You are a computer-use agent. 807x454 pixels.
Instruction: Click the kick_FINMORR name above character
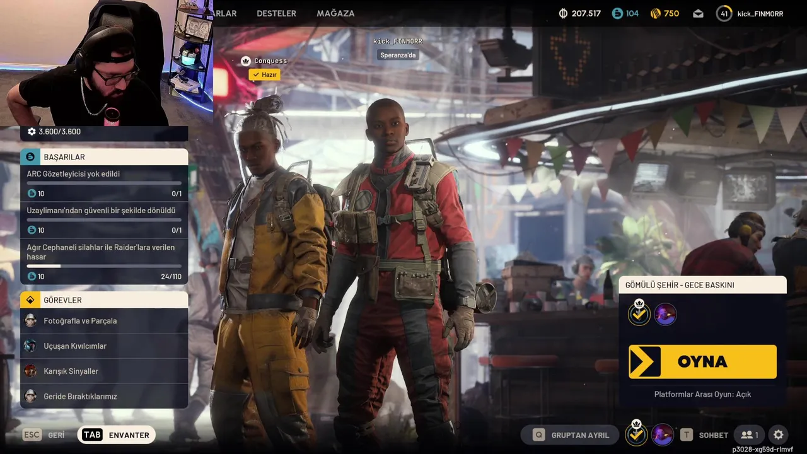398,41
